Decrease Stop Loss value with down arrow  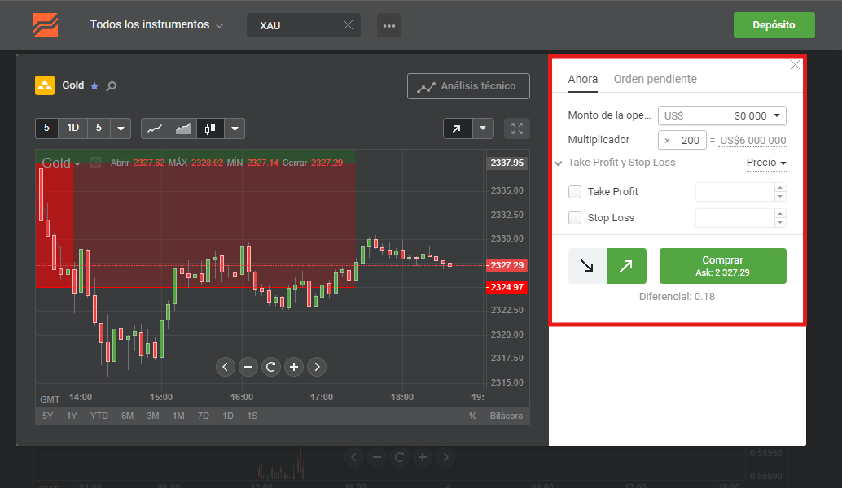pyautogui.click(x=780, y=223)
